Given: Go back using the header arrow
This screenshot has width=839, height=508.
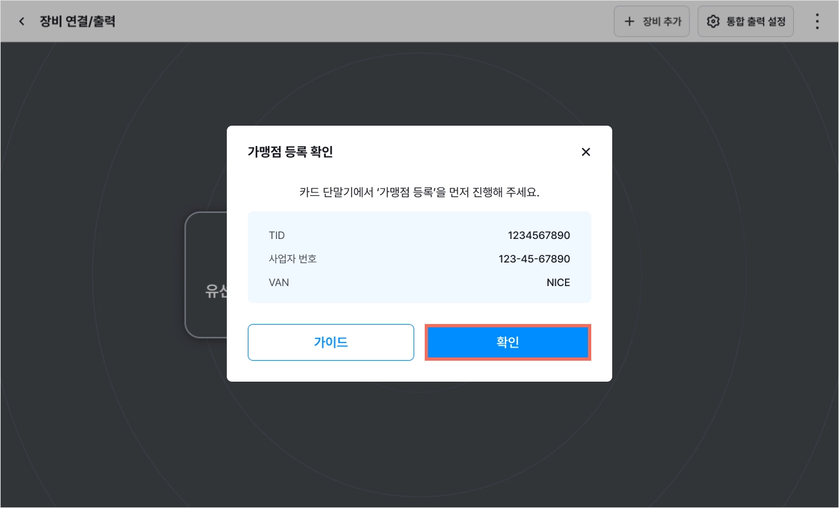Looking at the screenshot, I should tap(22, 22).
